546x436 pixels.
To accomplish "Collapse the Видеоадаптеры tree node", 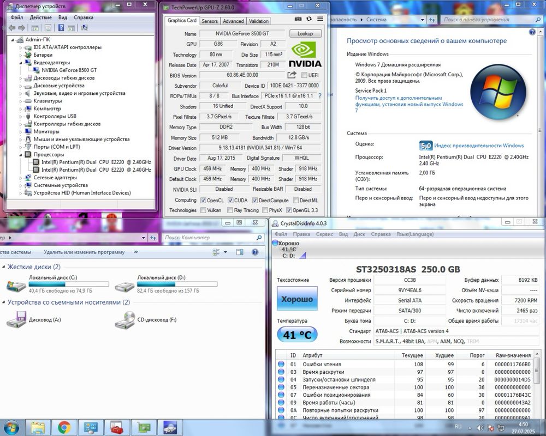I will pyautogui.click(x=21, y=63).
